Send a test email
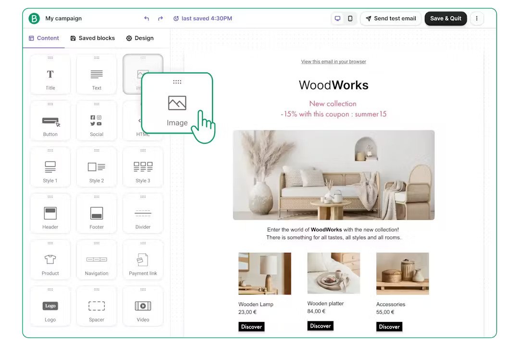The width and height of the screenshot is (519, 346). click(x=391, y=18)
